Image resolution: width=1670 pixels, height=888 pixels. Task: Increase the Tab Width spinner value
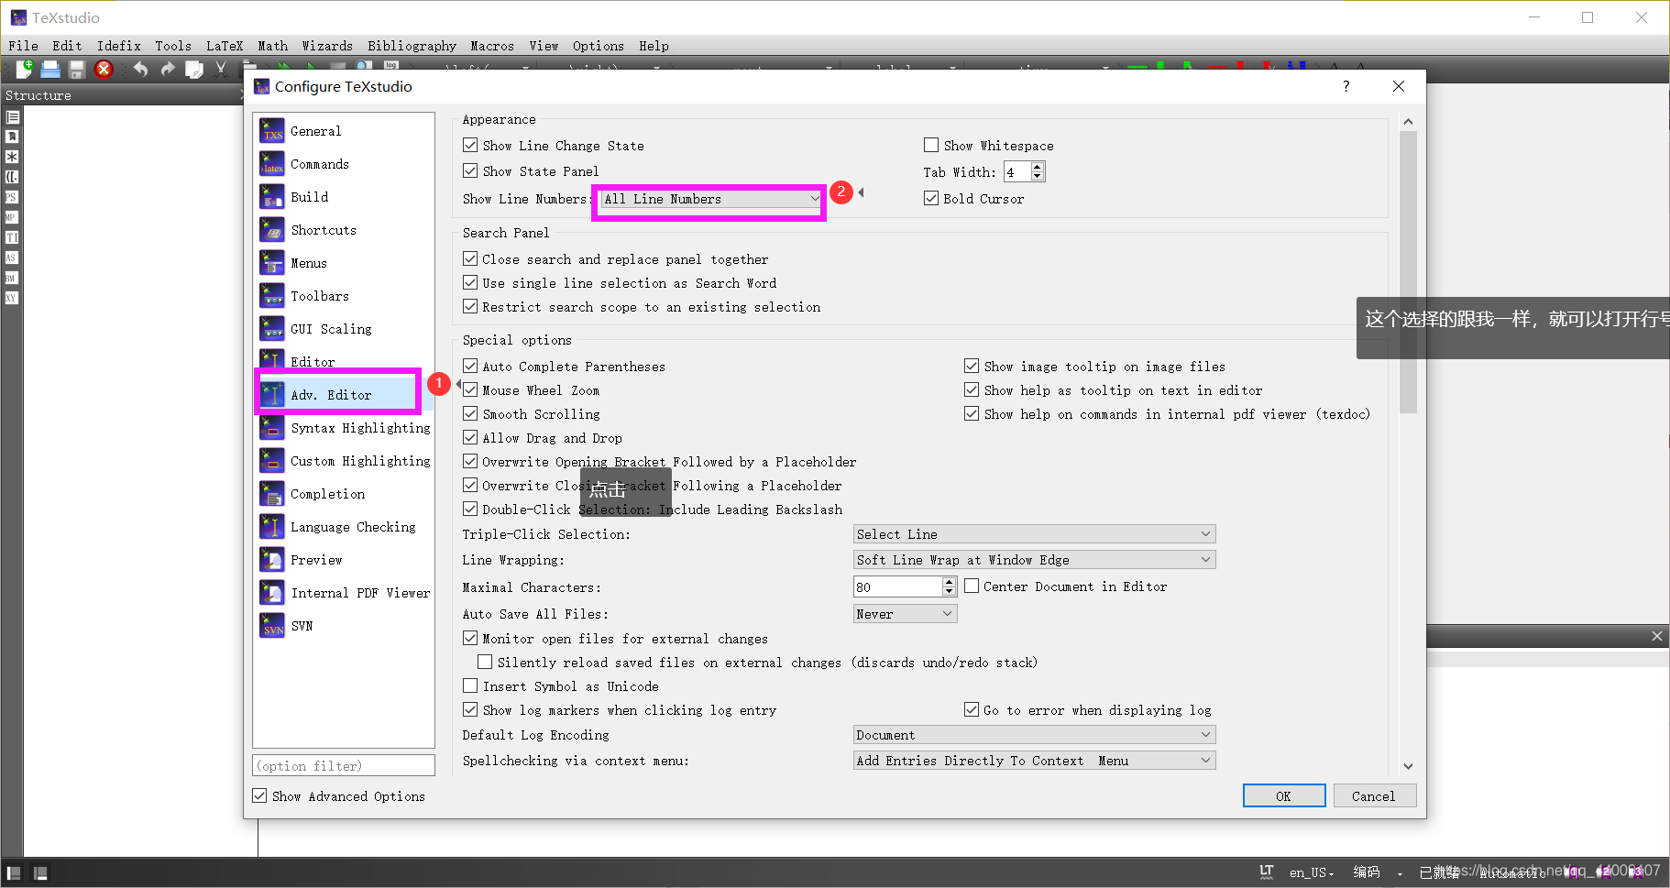click(x=1038, y=167)
